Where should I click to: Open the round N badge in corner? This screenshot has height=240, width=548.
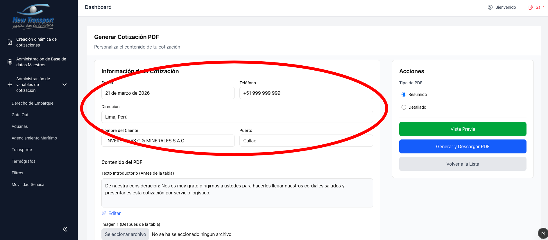click(x=542, y=233)
